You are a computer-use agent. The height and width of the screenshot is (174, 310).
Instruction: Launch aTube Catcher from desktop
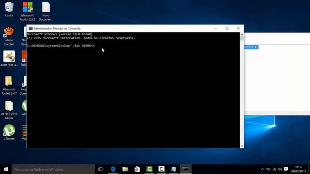pyautogui.click(x=9, y=36)
